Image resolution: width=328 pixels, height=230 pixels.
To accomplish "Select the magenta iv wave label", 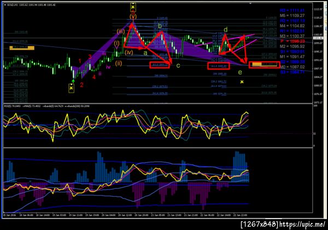I will point(108,67).
